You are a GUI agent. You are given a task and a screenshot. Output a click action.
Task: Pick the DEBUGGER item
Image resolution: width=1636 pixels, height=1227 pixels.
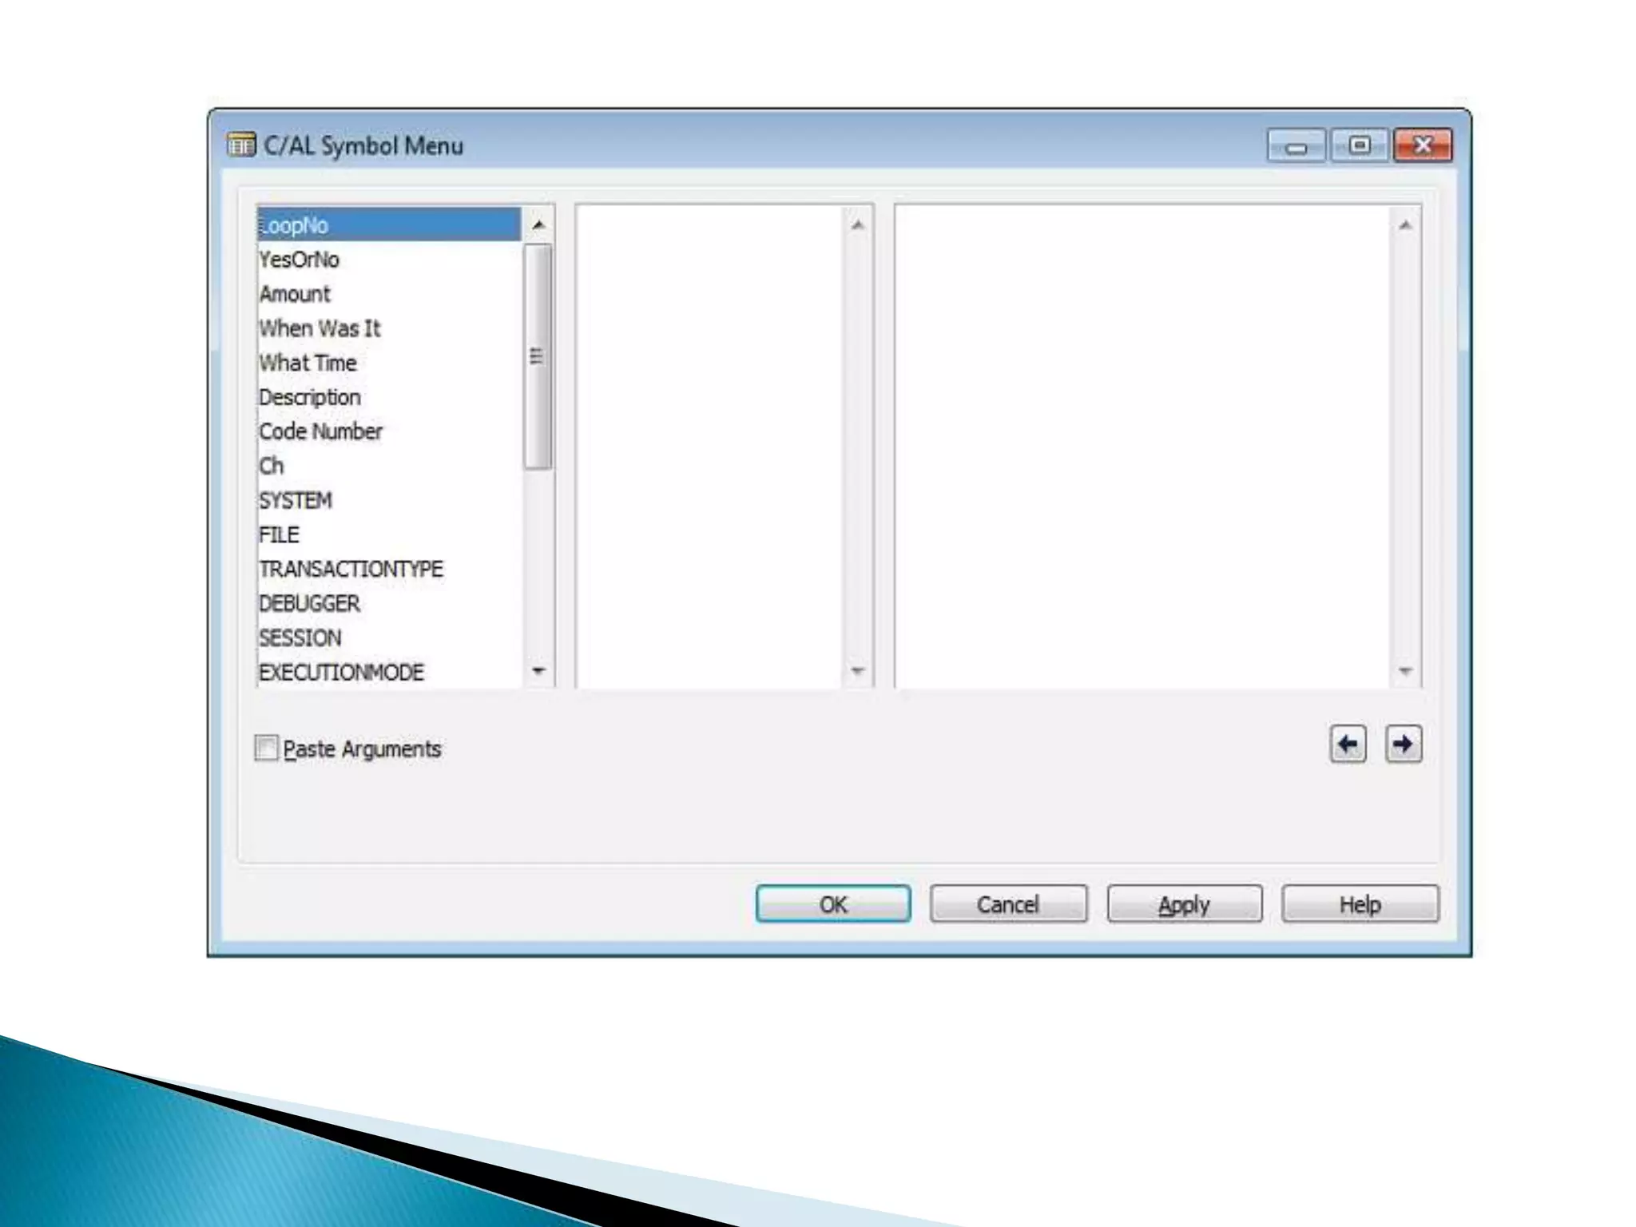[310, 604]
